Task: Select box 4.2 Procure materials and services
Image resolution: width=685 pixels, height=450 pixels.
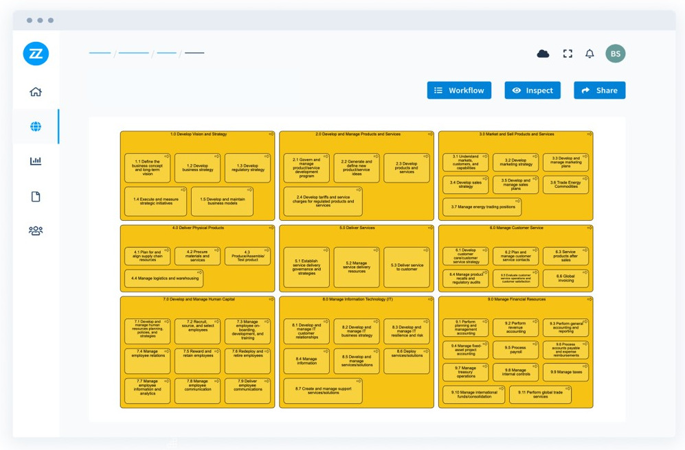Action: pyautogui.click(x=197, y=257)
